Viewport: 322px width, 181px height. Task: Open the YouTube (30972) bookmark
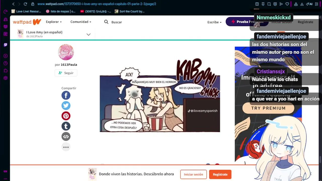pyautogui.click(x=96, y=11)
